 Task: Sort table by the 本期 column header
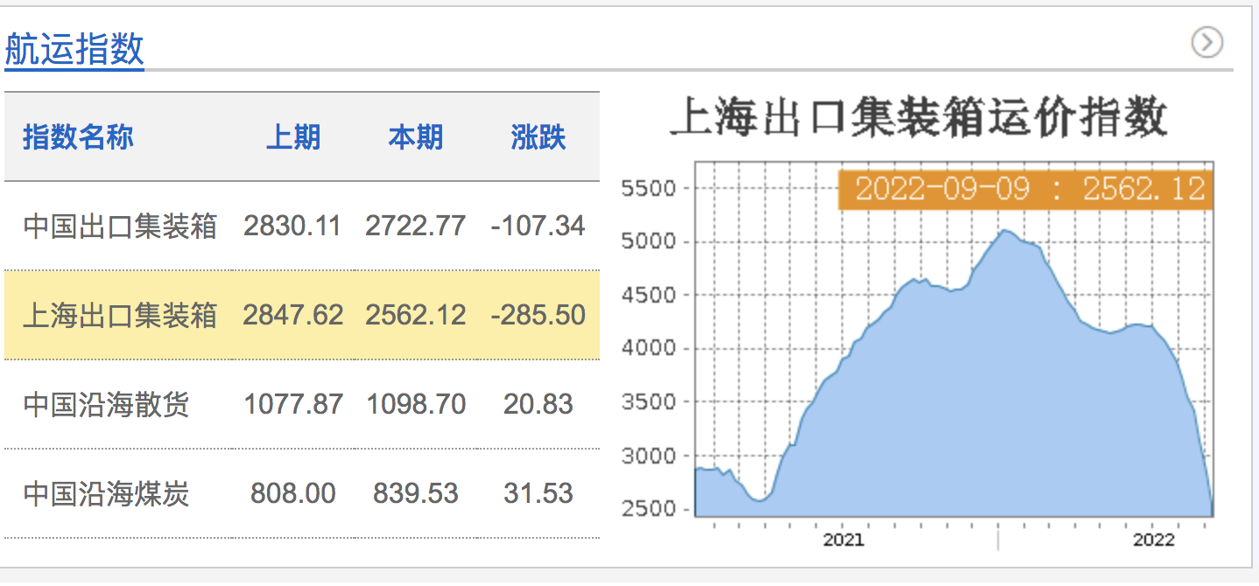click(416, 137)
